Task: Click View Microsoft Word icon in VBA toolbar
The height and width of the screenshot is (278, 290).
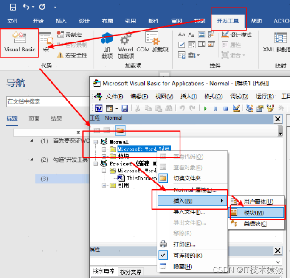Action: click(99, 108)
